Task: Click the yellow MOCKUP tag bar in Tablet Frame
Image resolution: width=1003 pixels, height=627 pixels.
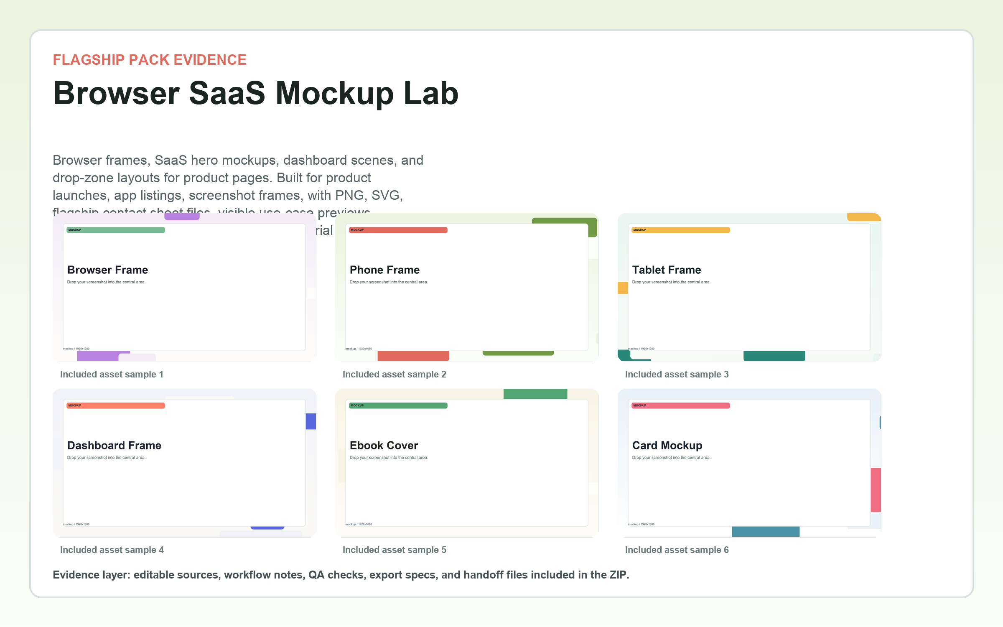Action: pyautogui.click(x=681, y=230)
